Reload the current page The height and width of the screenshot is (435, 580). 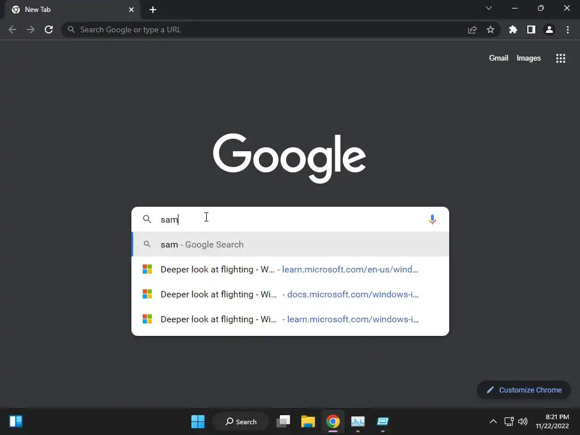(x=49, y=29)
